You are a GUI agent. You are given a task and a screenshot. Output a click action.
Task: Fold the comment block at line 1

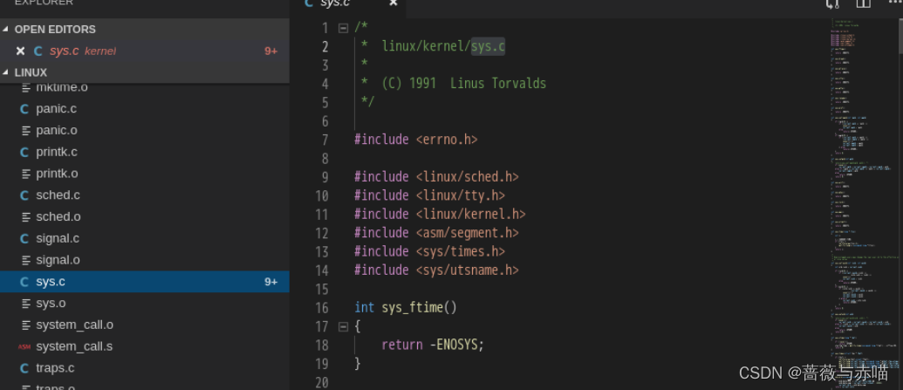click(x=343, y=28)
